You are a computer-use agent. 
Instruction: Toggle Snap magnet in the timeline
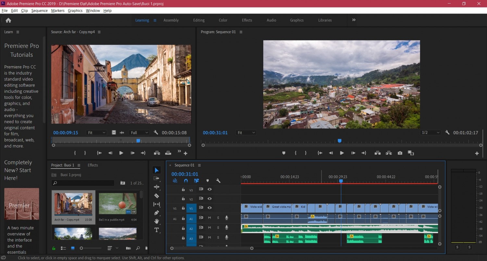pyautogui.click(x=186, y=181)
